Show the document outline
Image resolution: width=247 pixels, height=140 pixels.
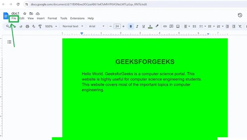point(9,42)
